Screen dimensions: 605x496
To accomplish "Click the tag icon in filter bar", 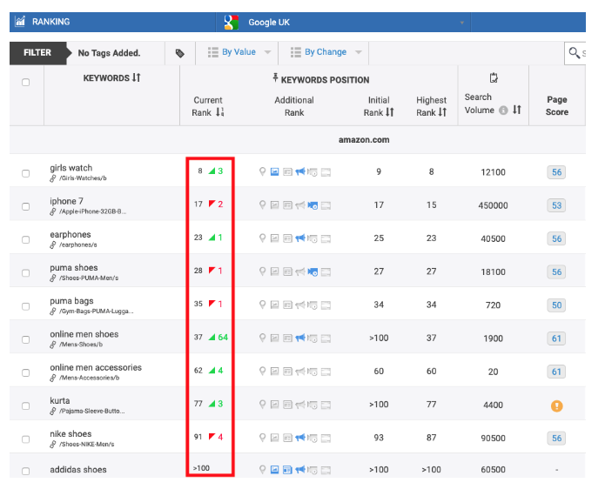I will point(180,53).
